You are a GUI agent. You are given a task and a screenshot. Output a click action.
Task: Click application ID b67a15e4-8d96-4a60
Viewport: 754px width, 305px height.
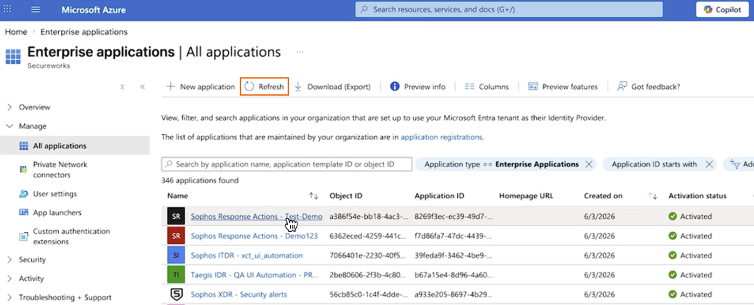tap(453, 275)
